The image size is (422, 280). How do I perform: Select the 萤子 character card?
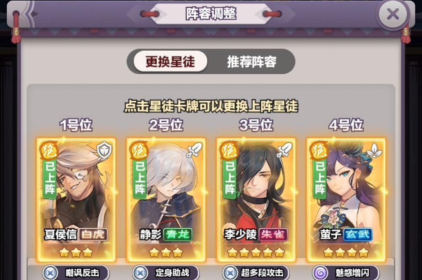pos(346,199)
